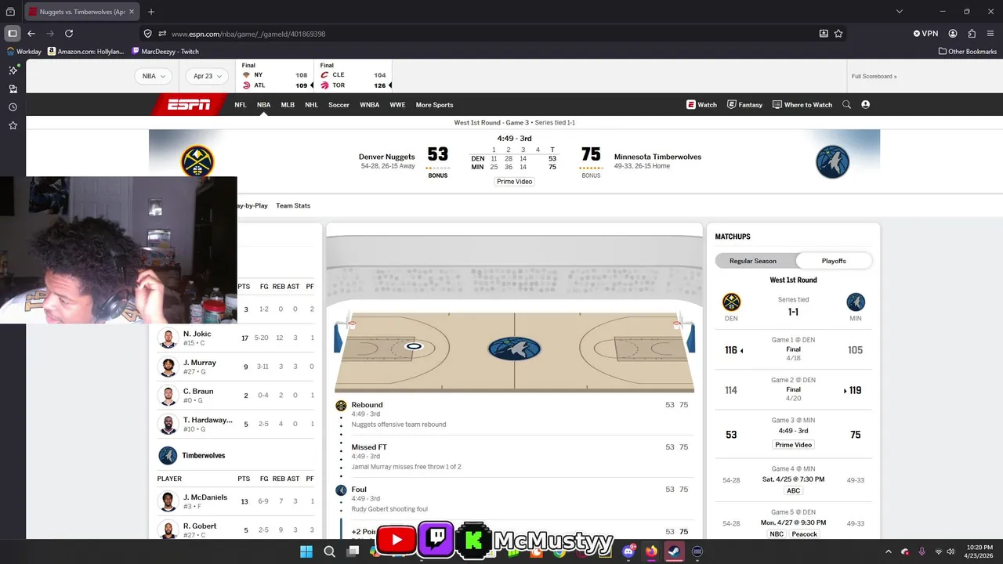Viewport: 1003px width, 564px height.
Task: Open ESPN search magnifier icon
Action: (846, 104)
